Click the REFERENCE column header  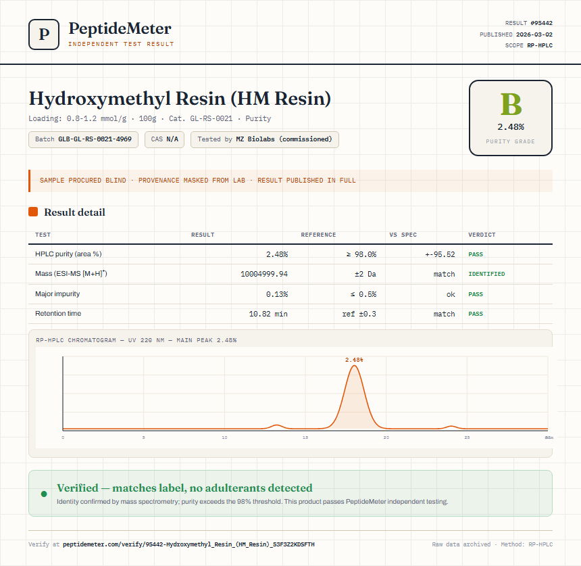tap(318, 235)
